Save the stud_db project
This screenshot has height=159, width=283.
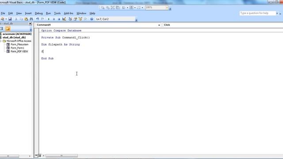tap(10, 19)
